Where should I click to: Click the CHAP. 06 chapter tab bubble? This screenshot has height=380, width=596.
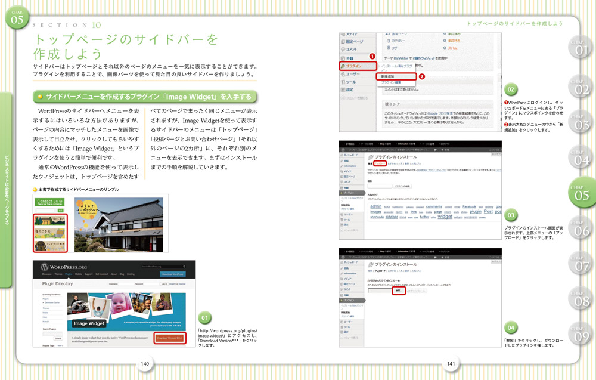click(582, 228)
